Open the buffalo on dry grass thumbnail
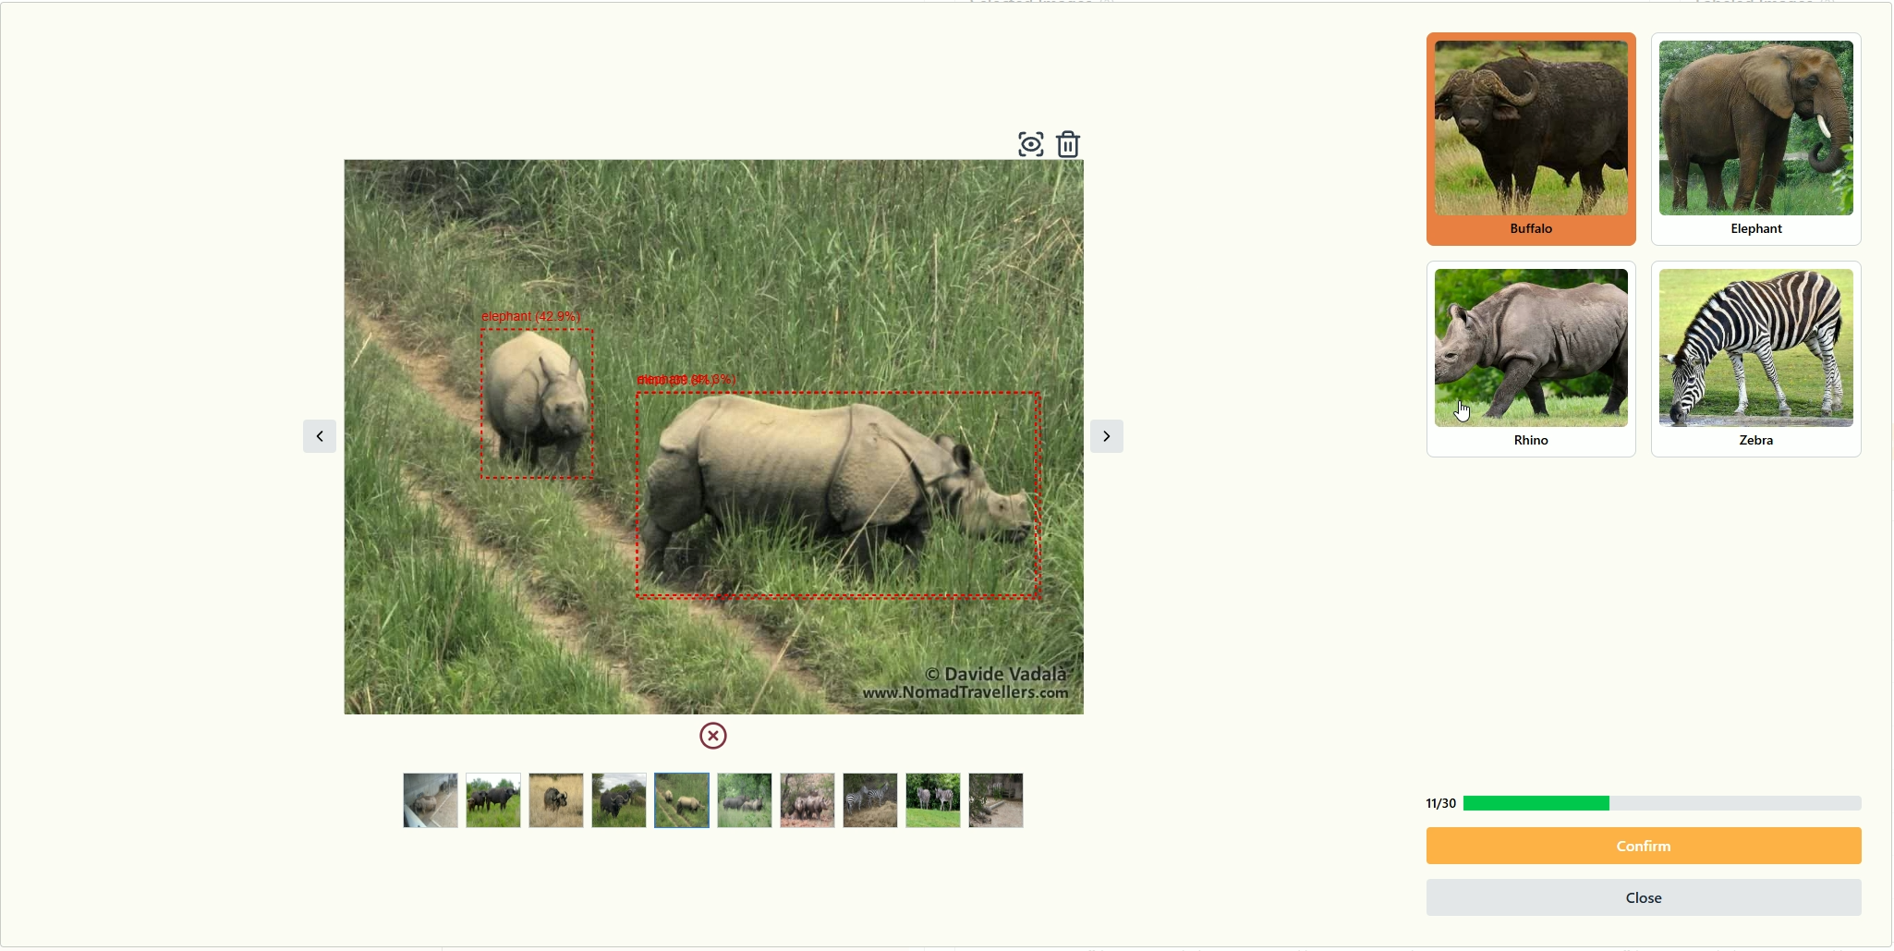Viewport: 1894px width, 951px height. (556, 800)
